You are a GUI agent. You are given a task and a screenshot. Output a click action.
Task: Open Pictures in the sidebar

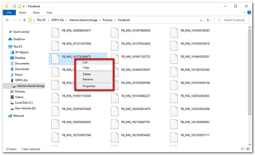[x=18, y=91]
